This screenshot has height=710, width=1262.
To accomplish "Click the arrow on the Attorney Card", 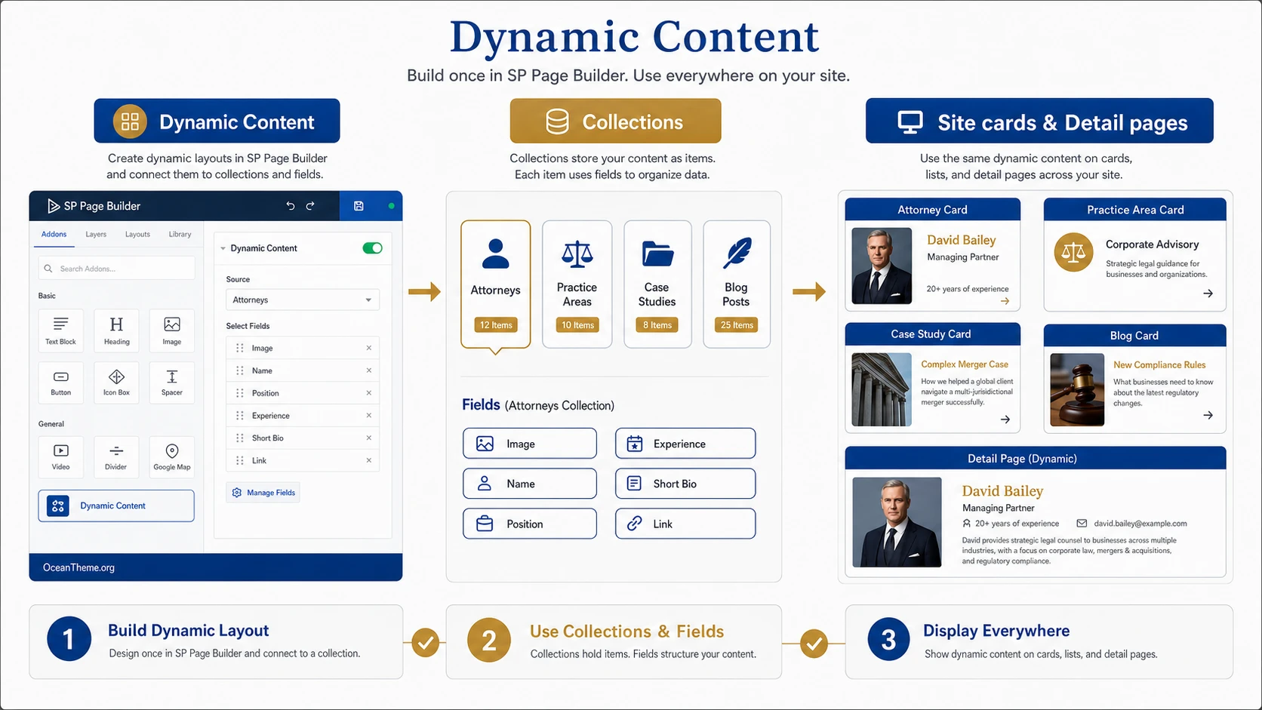I will click(x=1005, y=301).
